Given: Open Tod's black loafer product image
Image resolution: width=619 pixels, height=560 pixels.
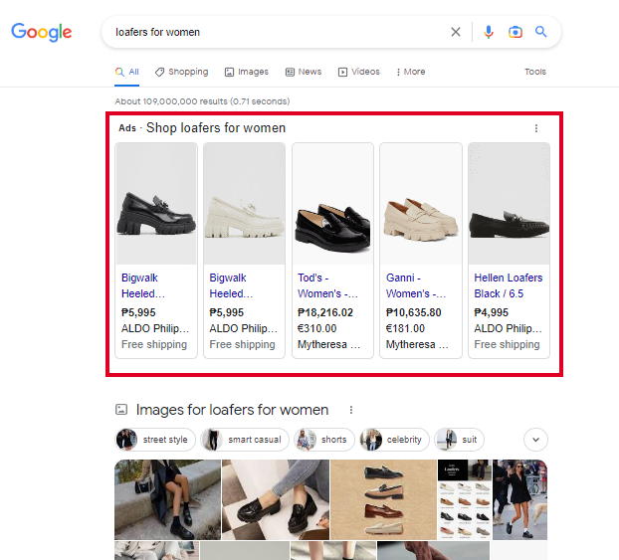Looking at the screenshot, I should (x=332, y=204).
